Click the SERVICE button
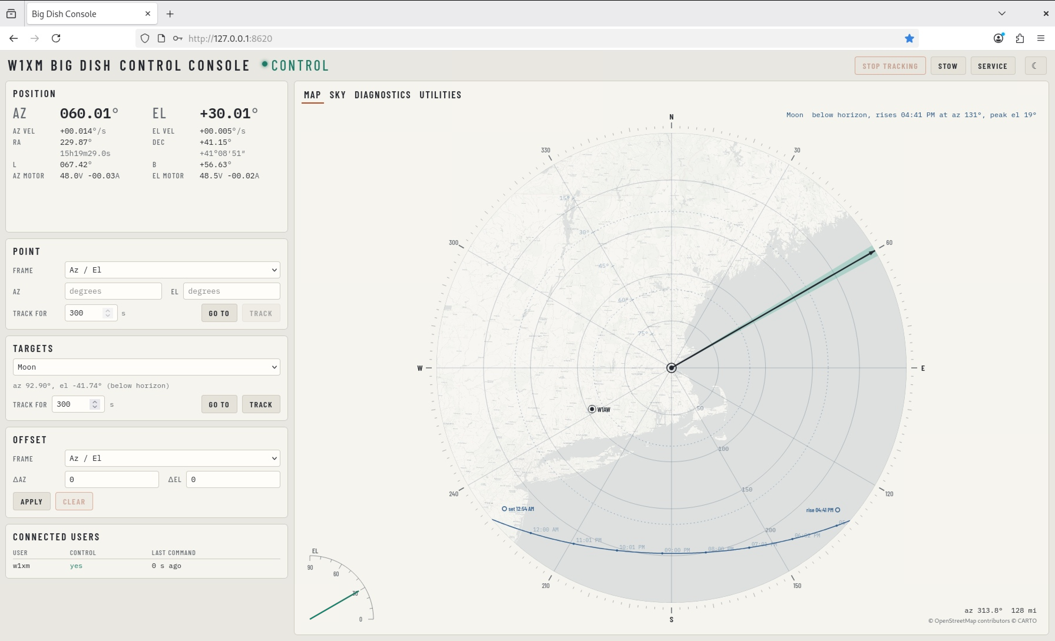1055x641 pixels. pyautogui.click(x=993, y=66)
